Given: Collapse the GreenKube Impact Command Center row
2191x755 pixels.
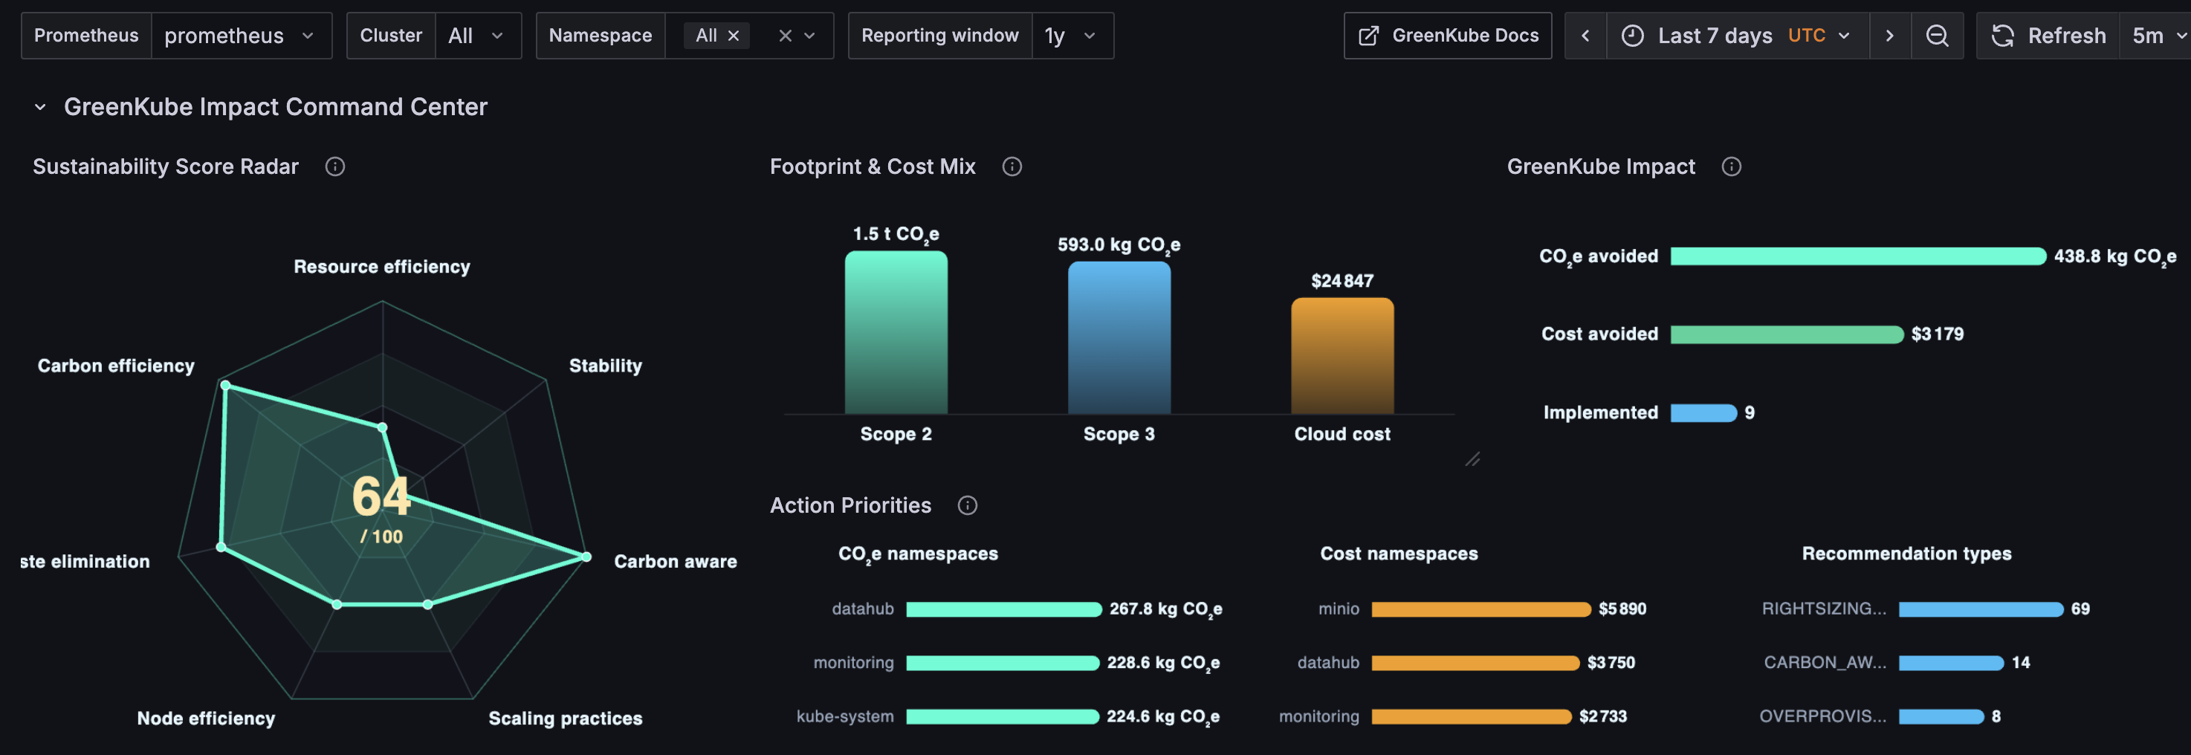Looking at the screenshot, I should [40, 107].
